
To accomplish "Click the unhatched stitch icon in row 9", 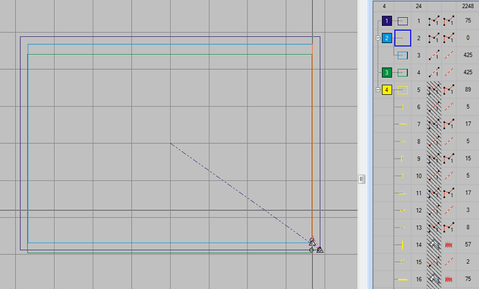I will 449,159.
